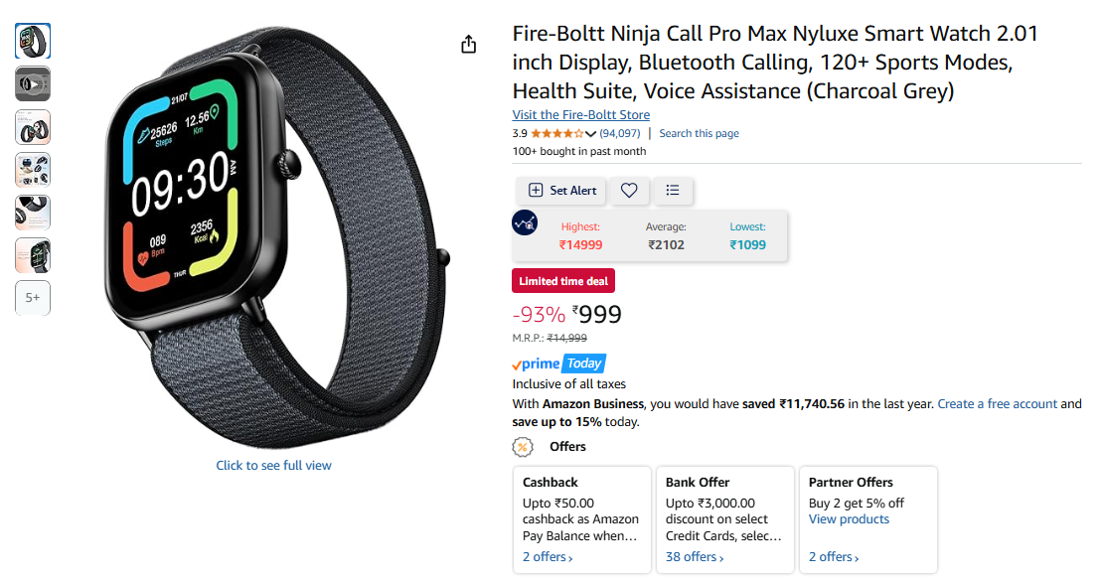1102x581 pixels.
Task: Click the Offers percent badge icon
Action: pos(523,447)
